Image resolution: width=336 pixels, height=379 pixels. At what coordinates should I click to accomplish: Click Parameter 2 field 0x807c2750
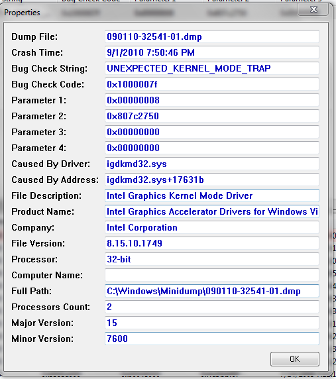point(212,116)
